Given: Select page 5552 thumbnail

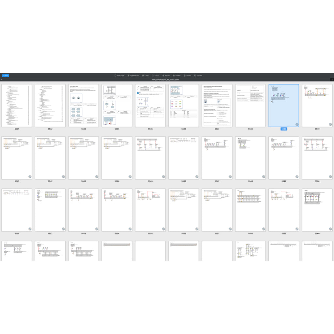Looking at the screenshot, I should (x=50, y=210).
